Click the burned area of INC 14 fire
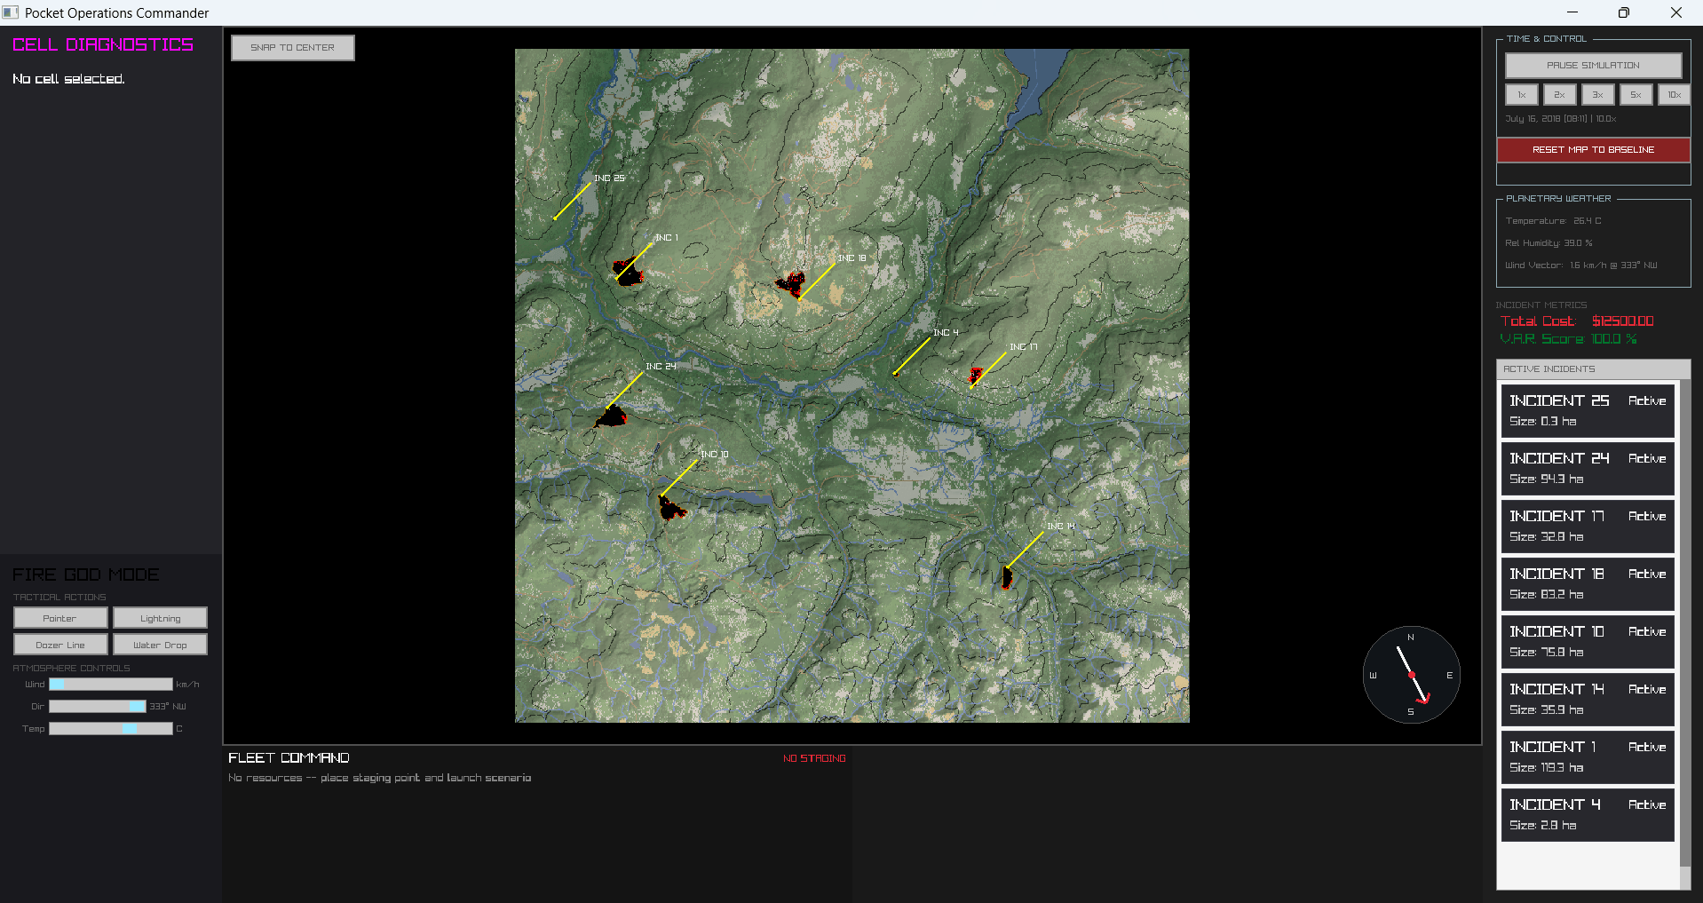 point(1007,578)
